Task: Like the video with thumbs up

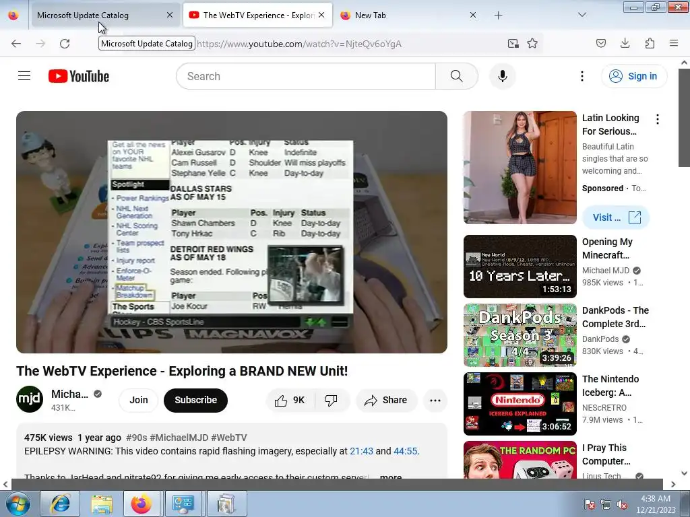Action: (x=290, y=400)
